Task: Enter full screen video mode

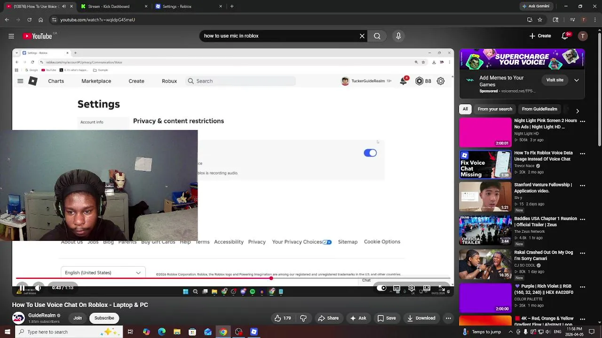Action: pyautogui.click(x=441, y=288)
